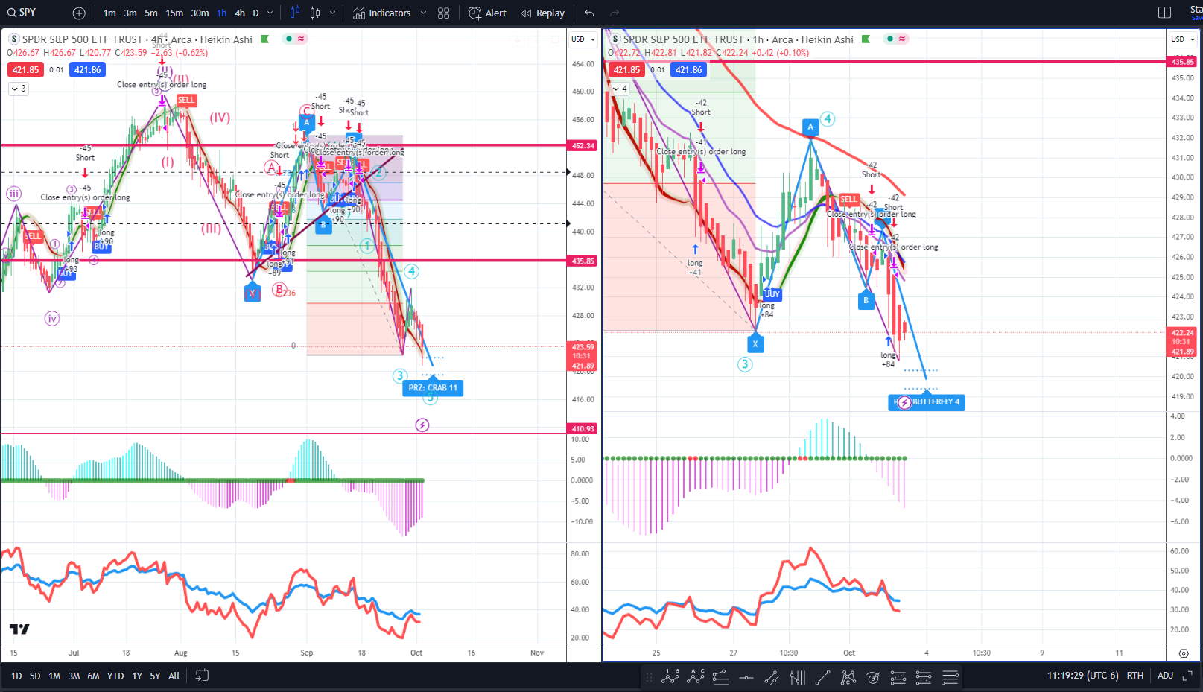Image resolution: width=1203 pixels, height=692 pixels.
Task: Expand the chart type dropdown arrow
Action: (x=332, y=13)
